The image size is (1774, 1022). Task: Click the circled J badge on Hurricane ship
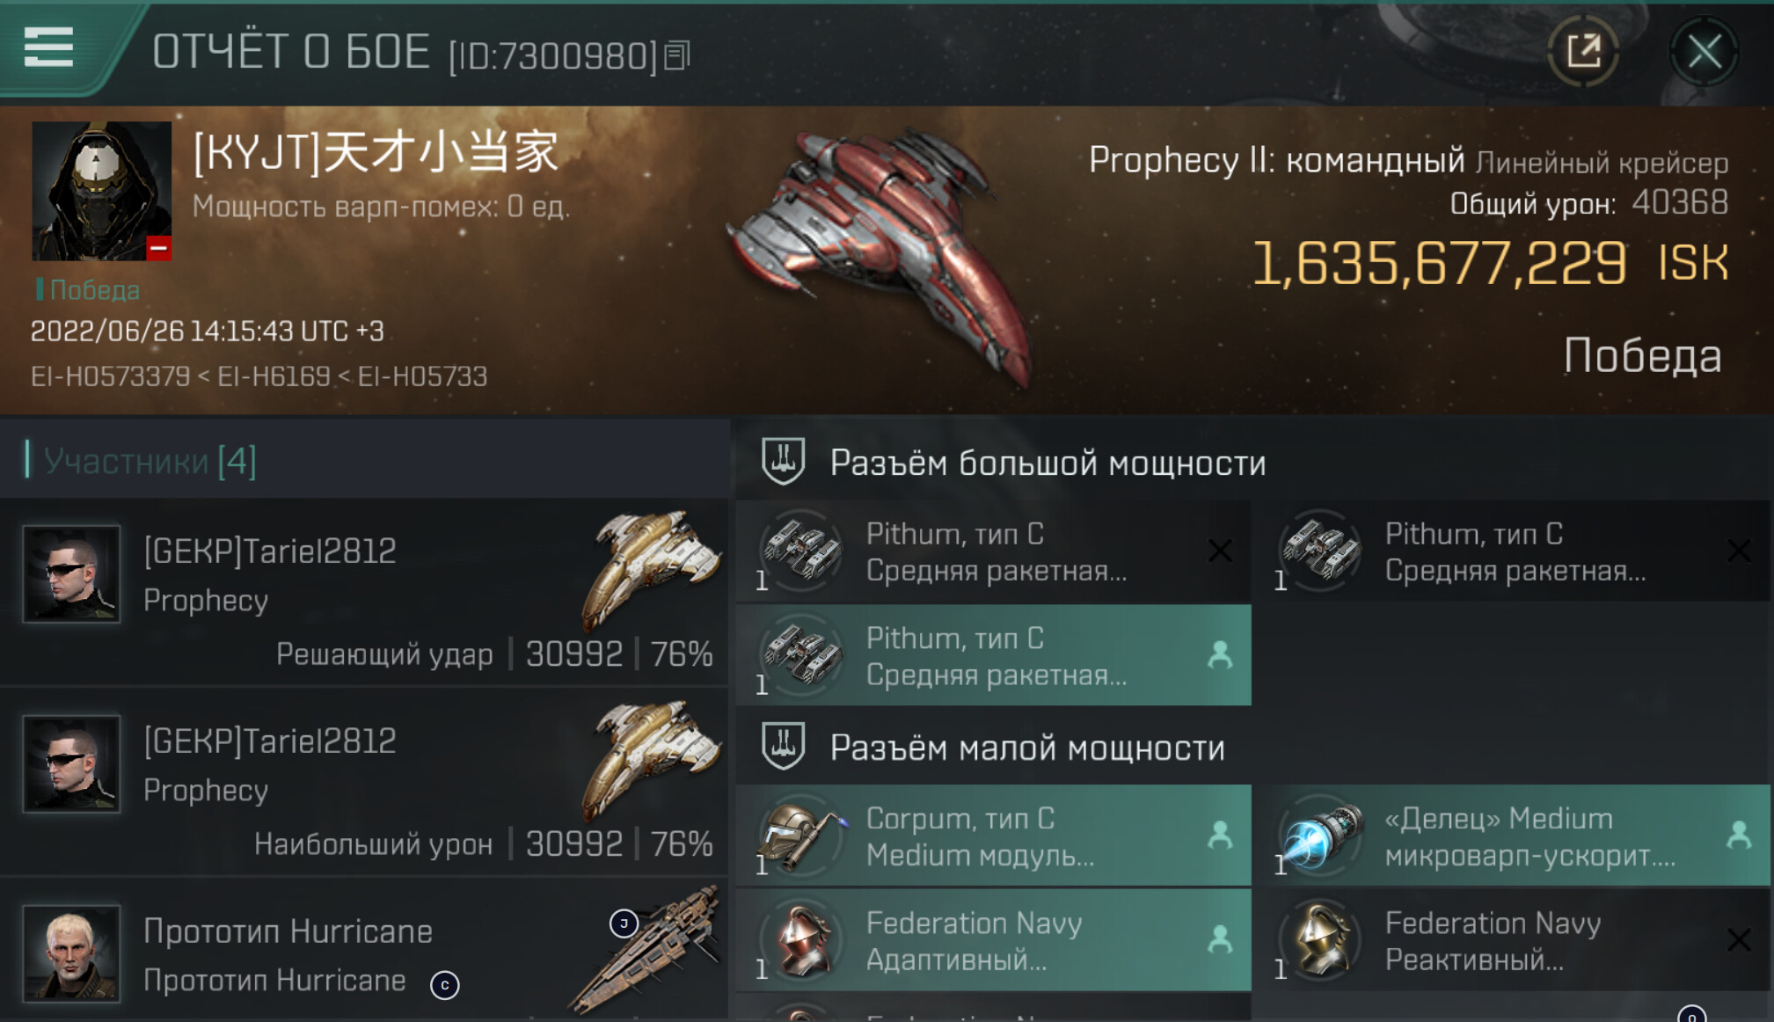(624, 923)
